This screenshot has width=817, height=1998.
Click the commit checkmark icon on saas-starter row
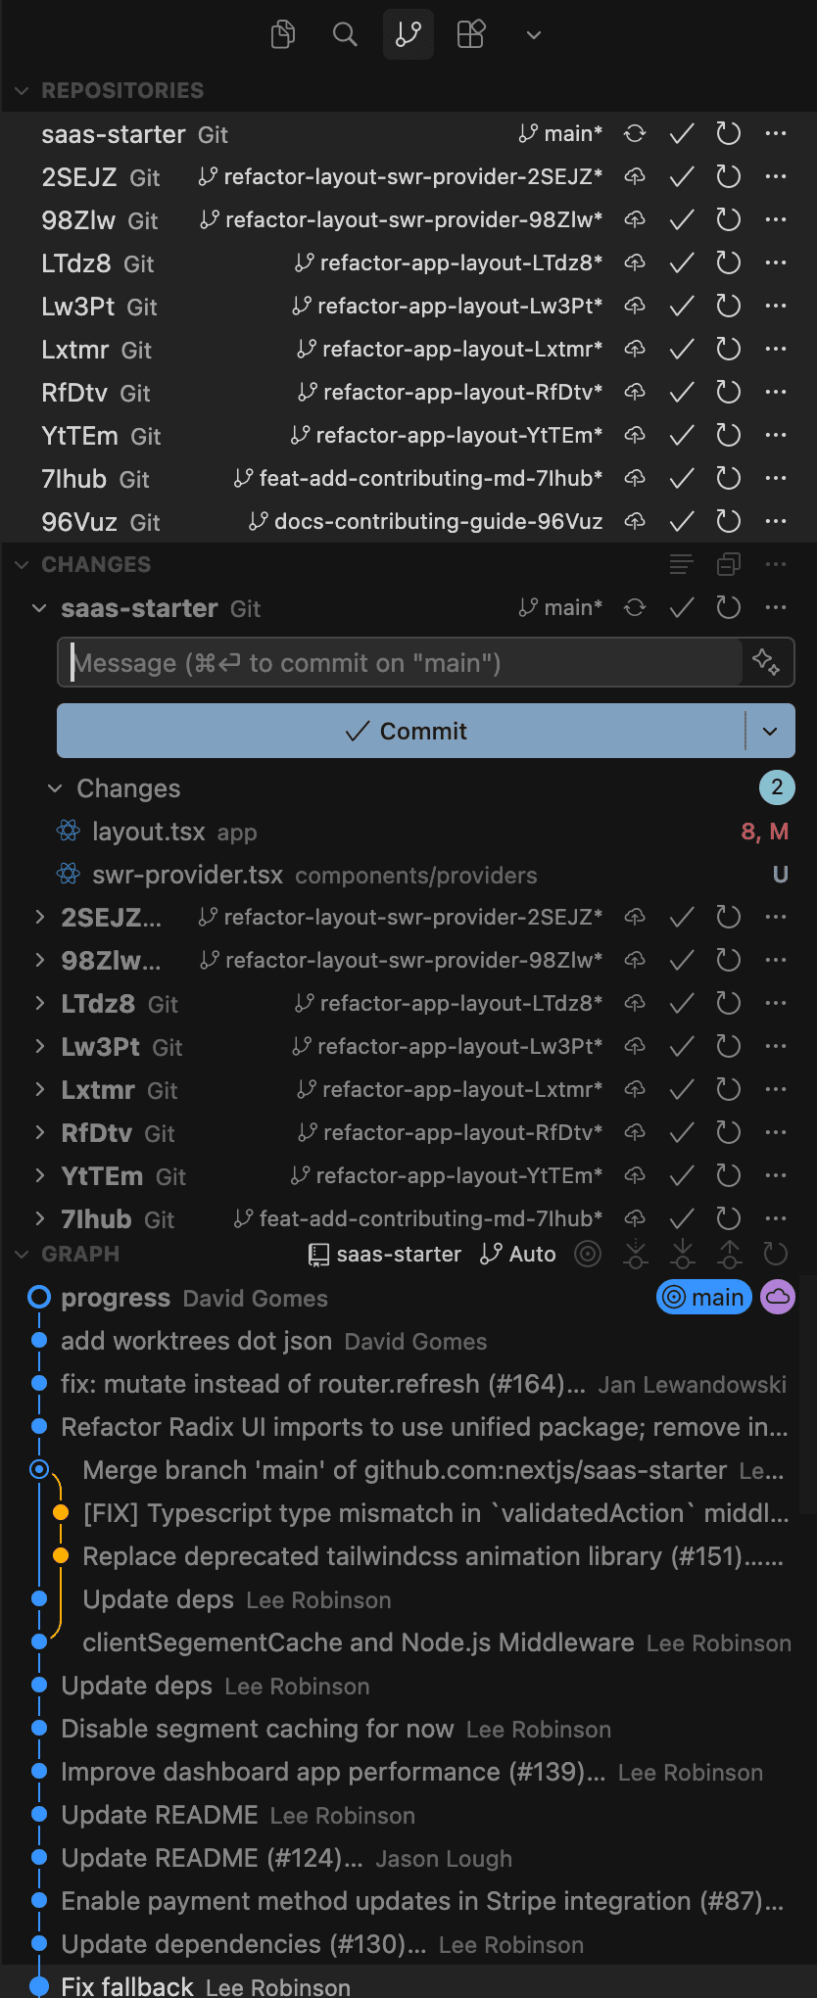[681, 134]
